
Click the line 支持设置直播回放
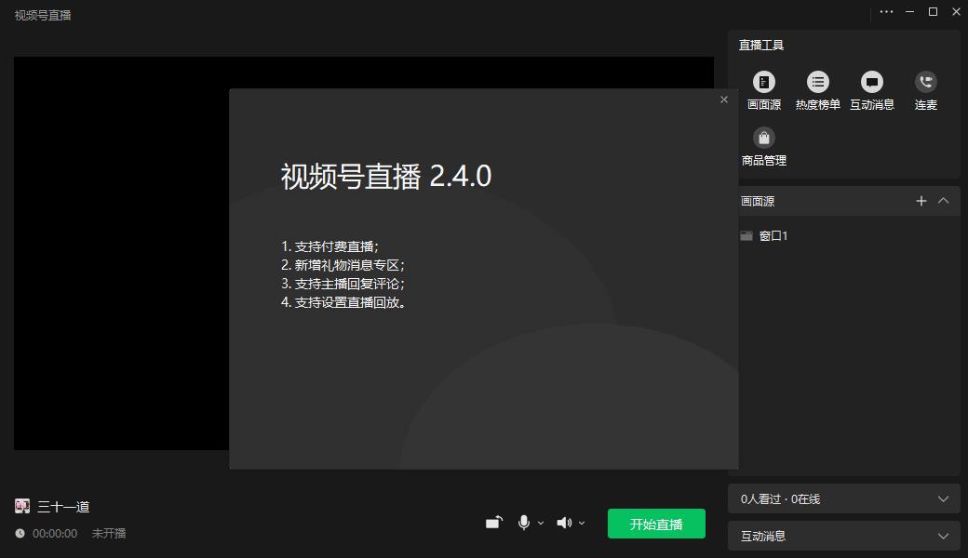[x=343, y=302]
